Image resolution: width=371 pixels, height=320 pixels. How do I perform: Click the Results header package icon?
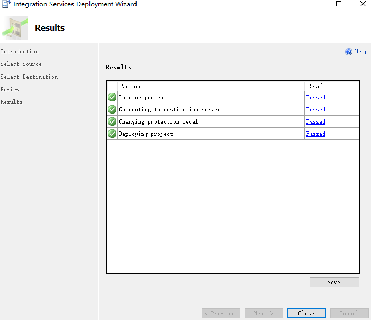[15, 28]
